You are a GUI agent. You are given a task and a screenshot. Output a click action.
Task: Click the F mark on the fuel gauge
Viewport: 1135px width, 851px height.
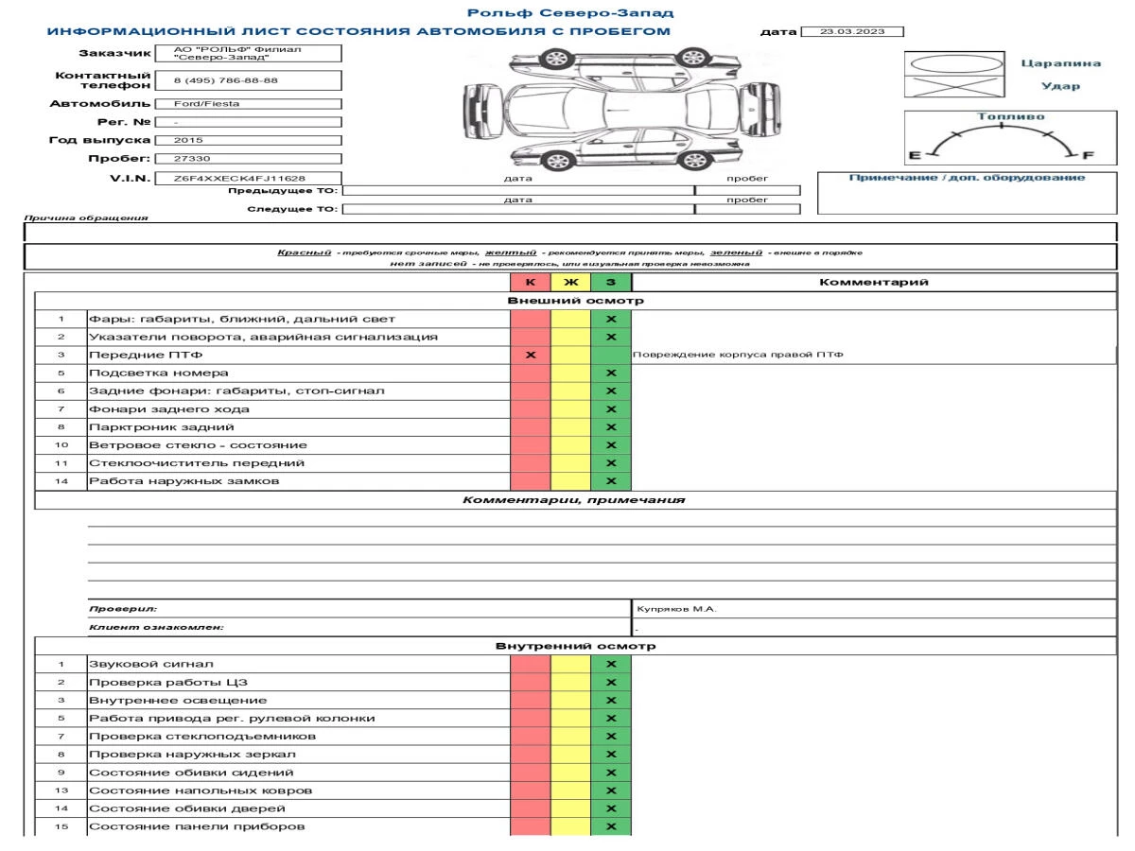click(x=1088, y=155)
